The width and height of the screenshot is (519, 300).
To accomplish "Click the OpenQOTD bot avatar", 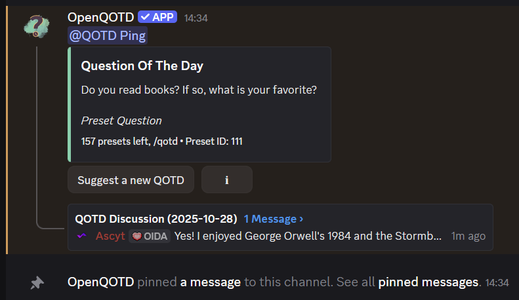I will (37, 24).
